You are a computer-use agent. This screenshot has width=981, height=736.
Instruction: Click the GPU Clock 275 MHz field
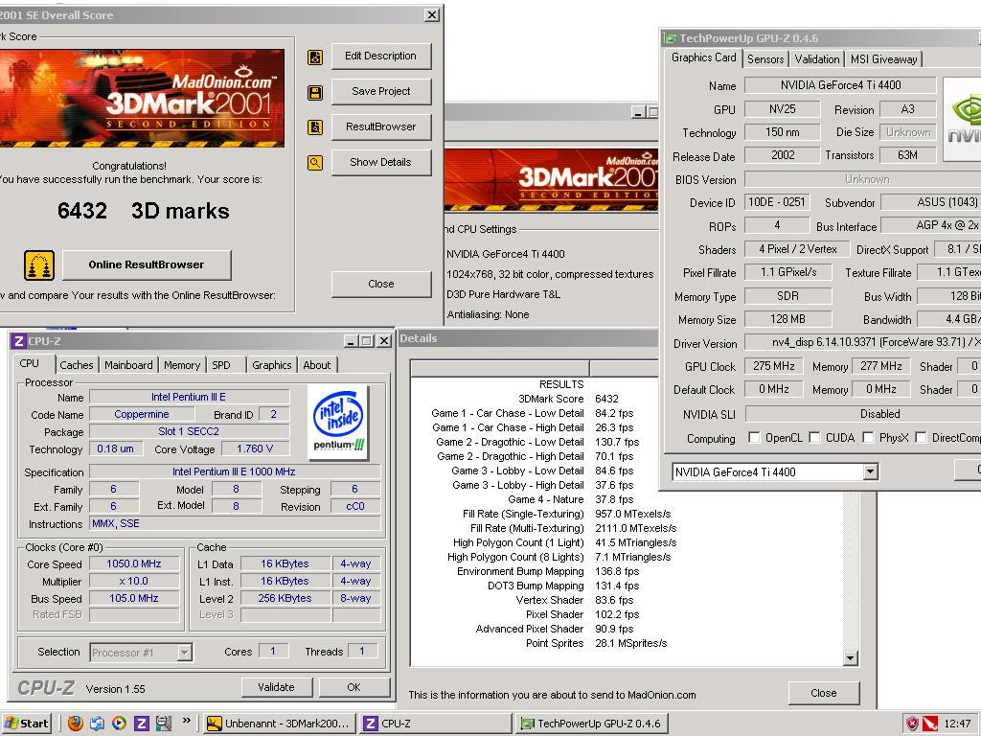pyautogui.click(x=774, y=366)
